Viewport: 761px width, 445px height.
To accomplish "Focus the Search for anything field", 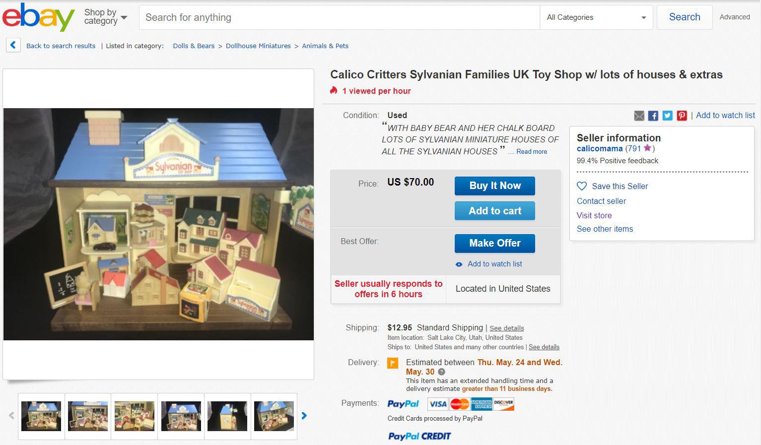I will [x=340, y=17].
